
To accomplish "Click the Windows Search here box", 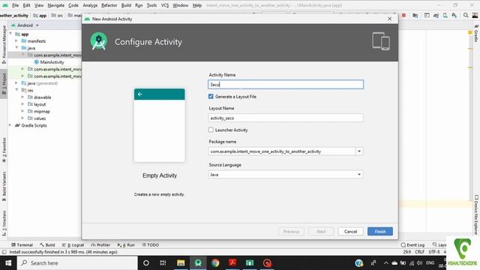I will coord(77,263).
